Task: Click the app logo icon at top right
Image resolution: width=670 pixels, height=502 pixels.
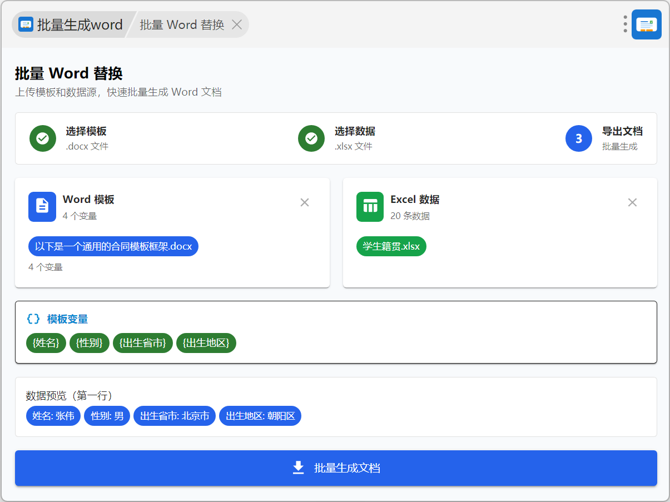Action: 646,24
